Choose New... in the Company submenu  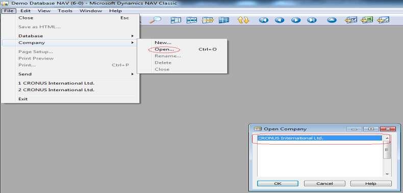click(x=182, y=43)
